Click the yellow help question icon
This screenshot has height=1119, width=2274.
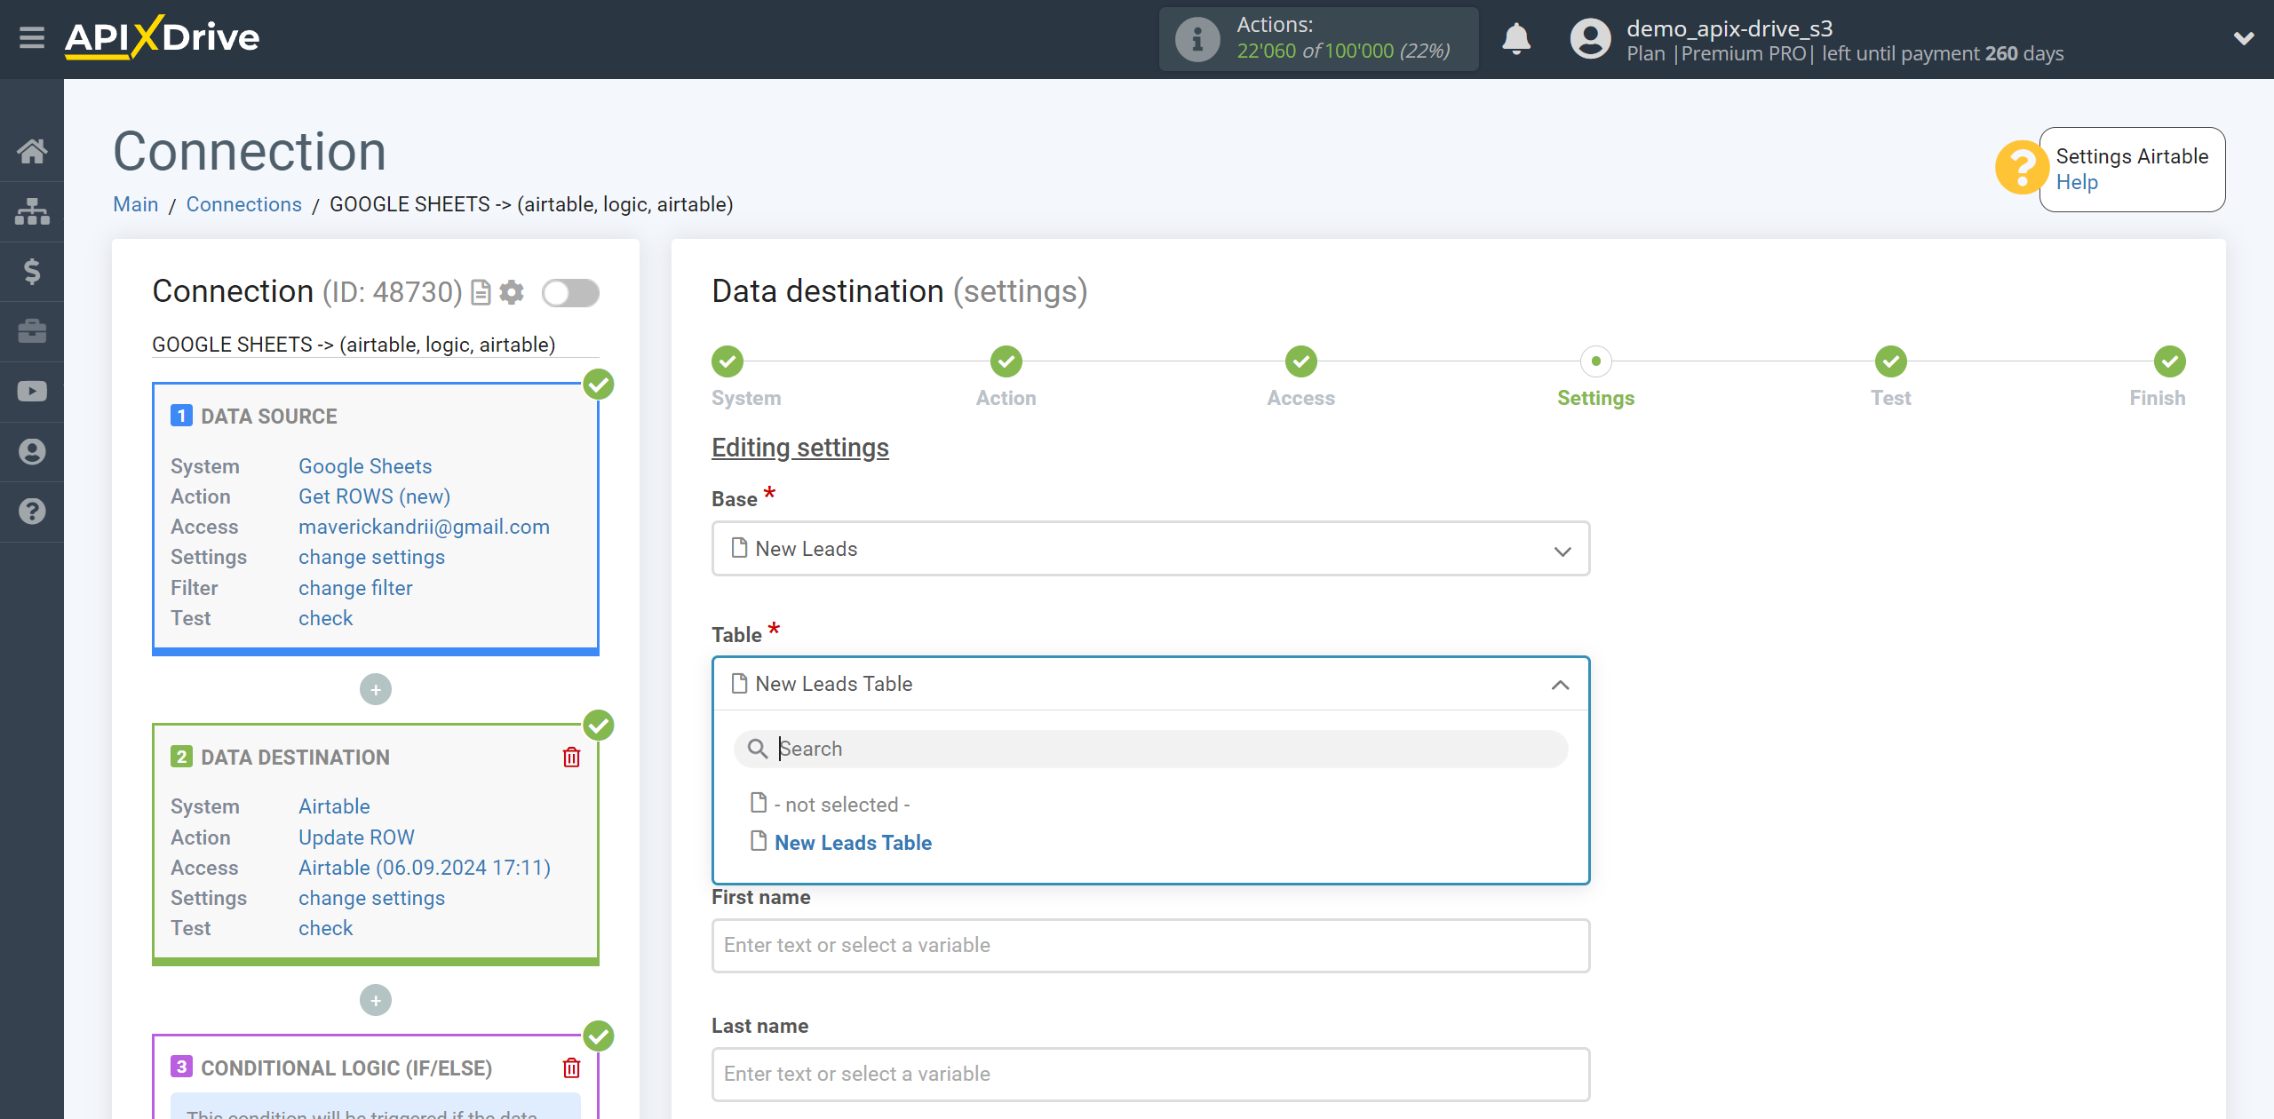pyautogui.click(x=2022, y=168)
